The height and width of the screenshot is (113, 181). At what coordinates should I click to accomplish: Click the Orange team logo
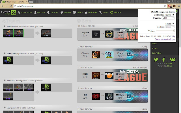109,75
